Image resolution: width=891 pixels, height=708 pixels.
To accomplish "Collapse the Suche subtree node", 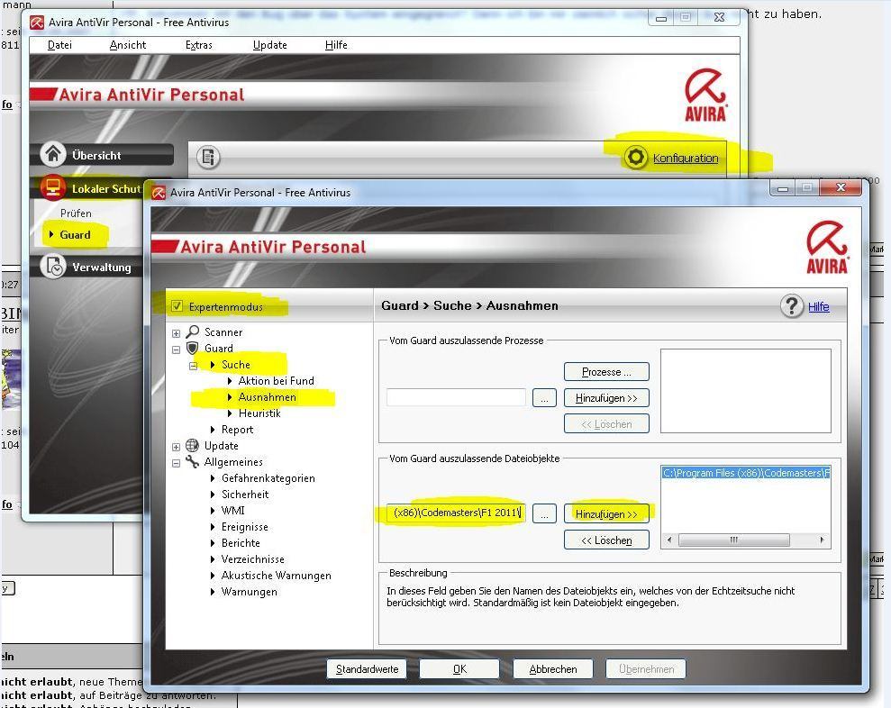I will 193,366.
